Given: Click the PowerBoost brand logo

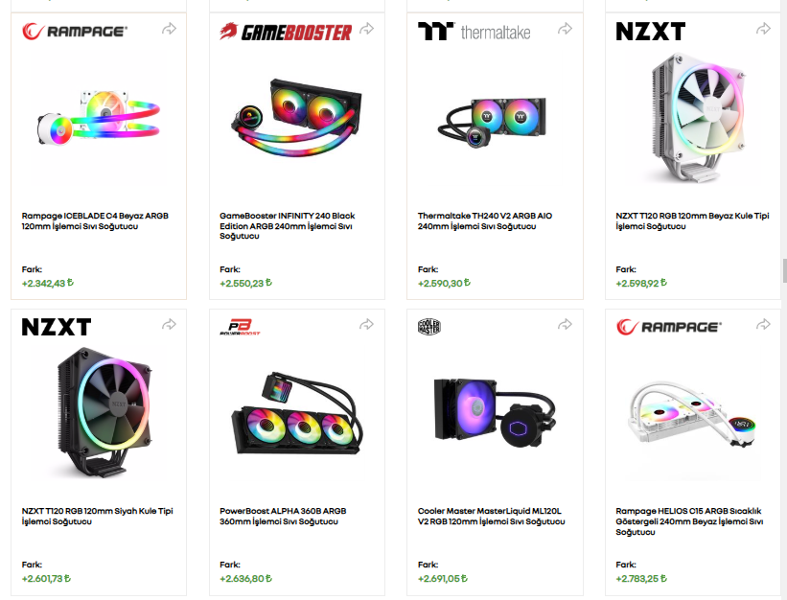Looking at the screenshot, I should click(x=240, y=327).
